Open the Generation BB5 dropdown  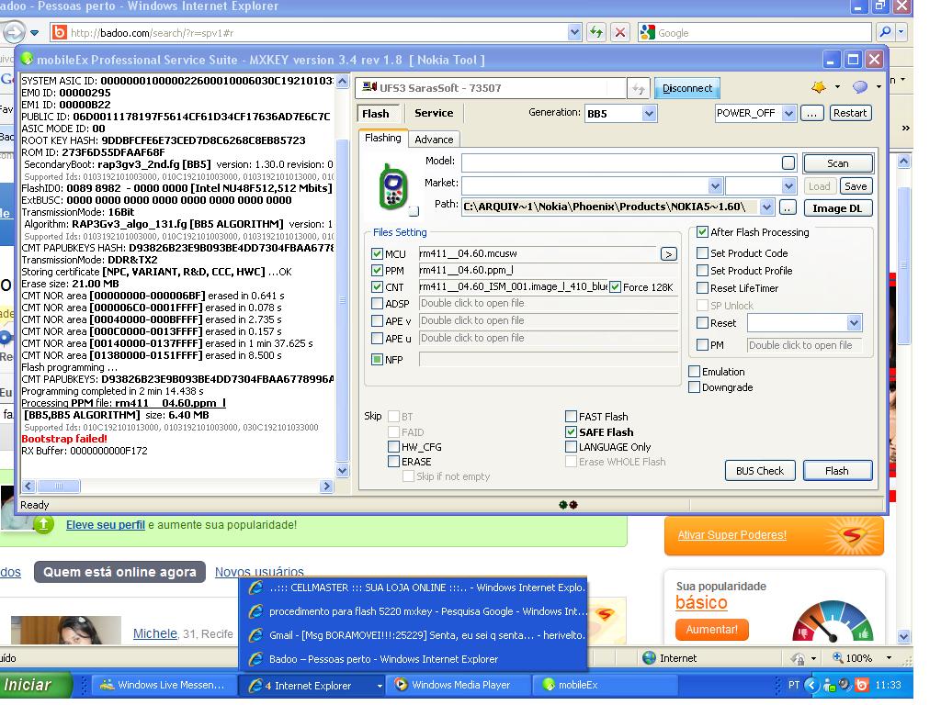point(649,113)
